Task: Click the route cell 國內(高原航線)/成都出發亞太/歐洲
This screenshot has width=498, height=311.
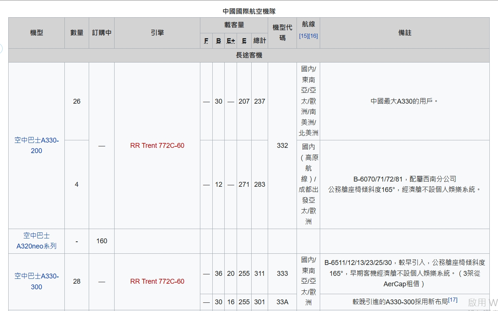Action: click(x=308, y=185)
